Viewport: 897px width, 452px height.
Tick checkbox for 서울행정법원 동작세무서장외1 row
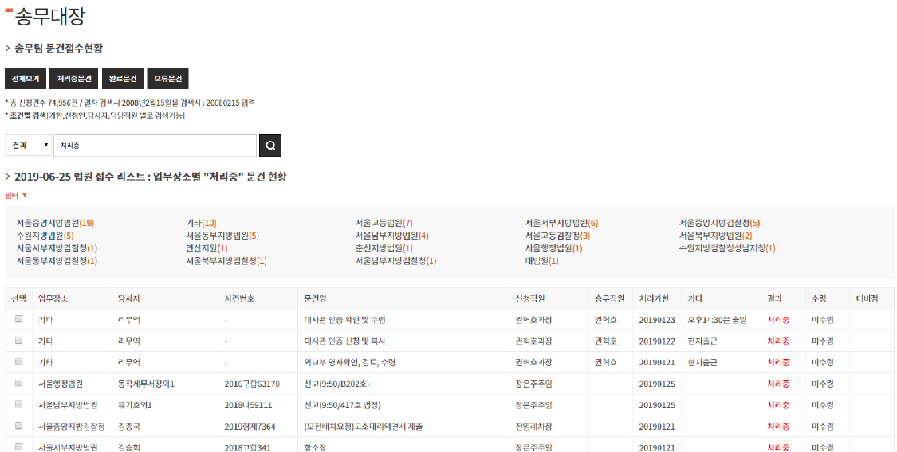click(x=19, y=383)
